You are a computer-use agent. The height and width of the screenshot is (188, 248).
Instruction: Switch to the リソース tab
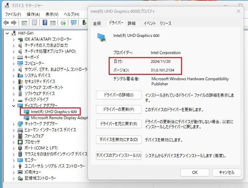point(165,23)
